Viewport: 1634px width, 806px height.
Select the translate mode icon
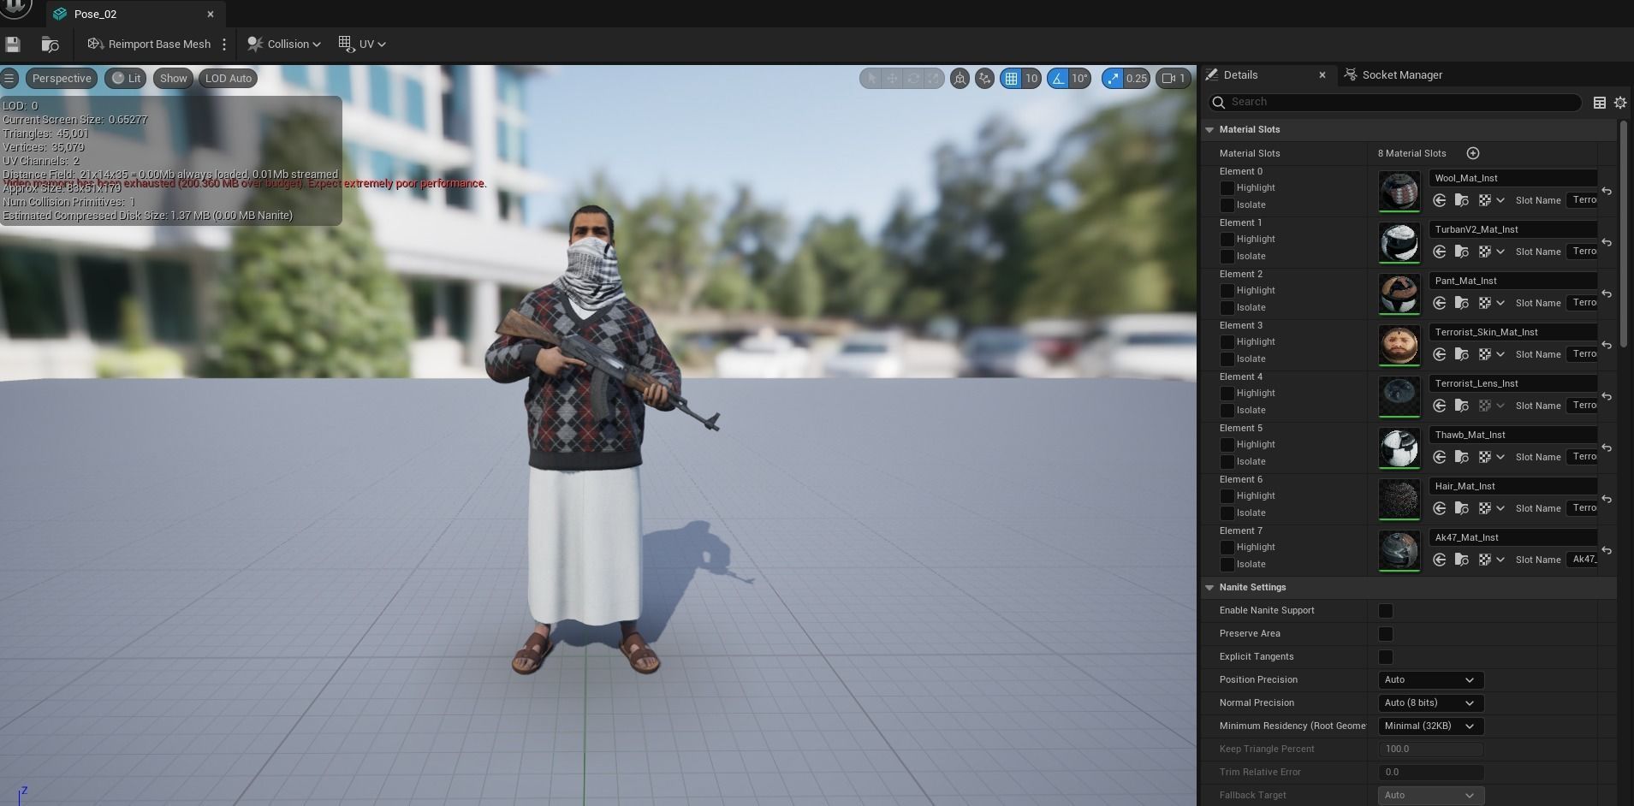(x=892, y=78)
